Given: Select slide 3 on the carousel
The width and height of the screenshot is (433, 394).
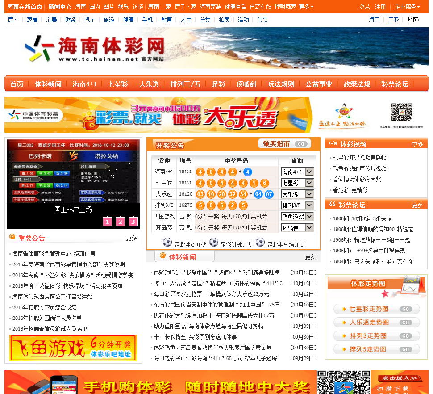Looking at the screenshot, I should point(133,221).
